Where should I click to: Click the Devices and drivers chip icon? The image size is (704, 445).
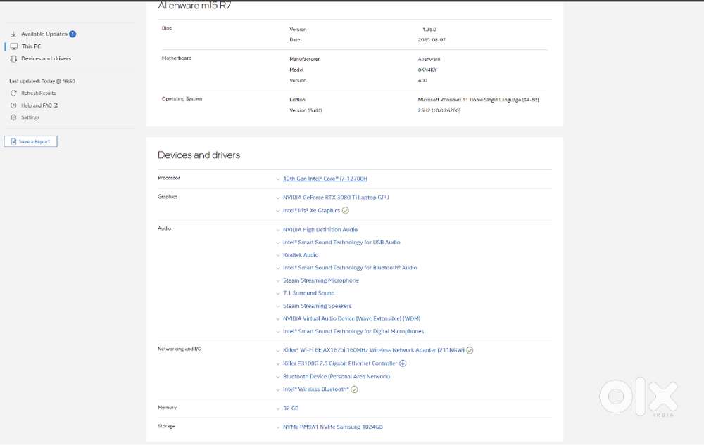[x=13, y=59]
